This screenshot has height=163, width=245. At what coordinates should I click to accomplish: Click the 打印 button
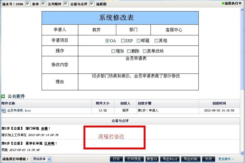(x=116, y=159)
